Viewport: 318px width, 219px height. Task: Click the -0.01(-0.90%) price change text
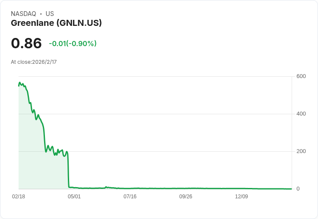[73, 44]
